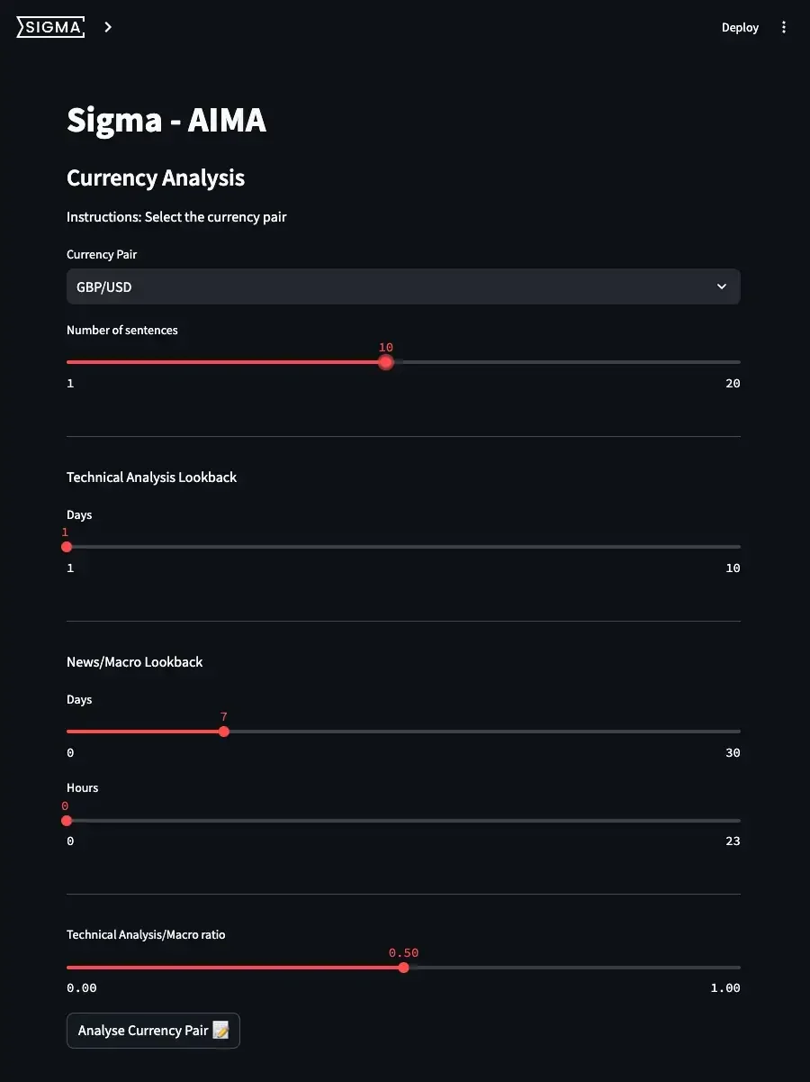
Task: Select the Technical Analysis Lookback Days slider handle
Action: pos(67,547)
